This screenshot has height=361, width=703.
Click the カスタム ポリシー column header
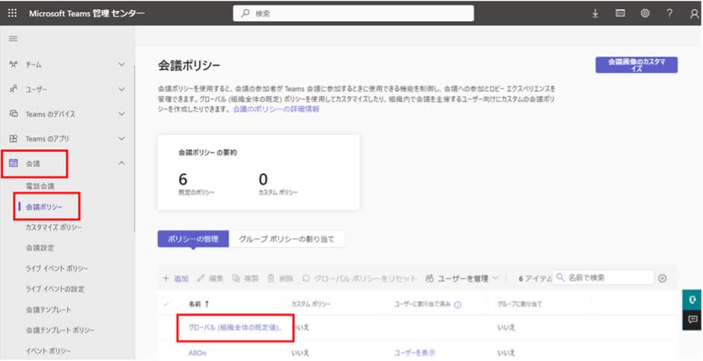311,304
